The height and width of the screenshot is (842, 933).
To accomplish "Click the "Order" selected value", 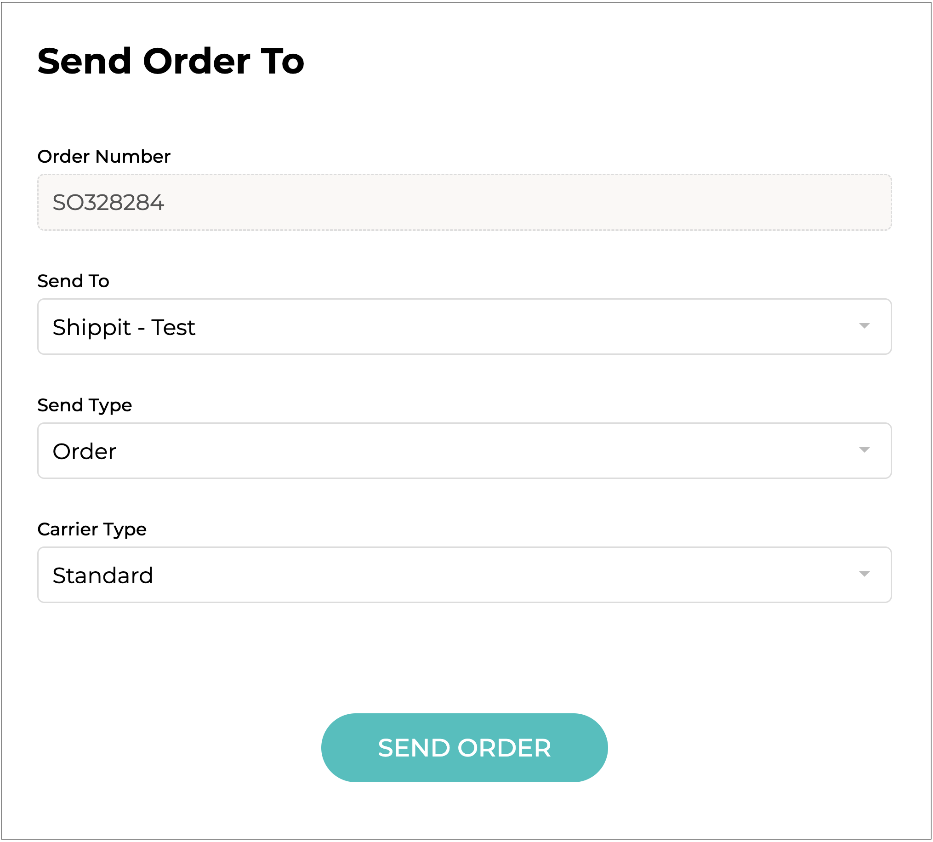I will pos(84,451).
